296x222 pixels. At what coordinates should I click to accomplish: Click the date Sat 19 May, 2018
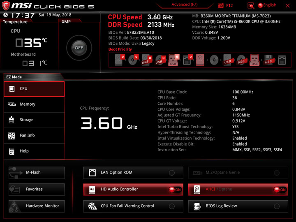point(55,15)
